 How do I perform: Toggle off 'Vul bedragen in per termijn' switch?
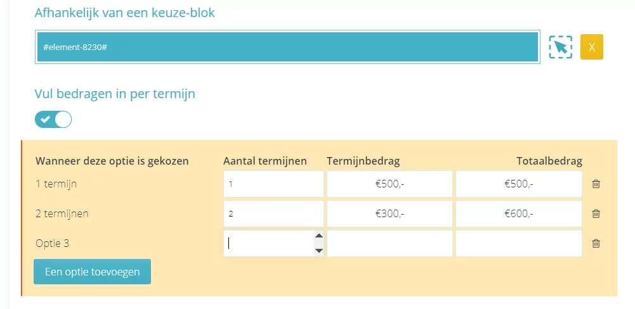[53, 119]
